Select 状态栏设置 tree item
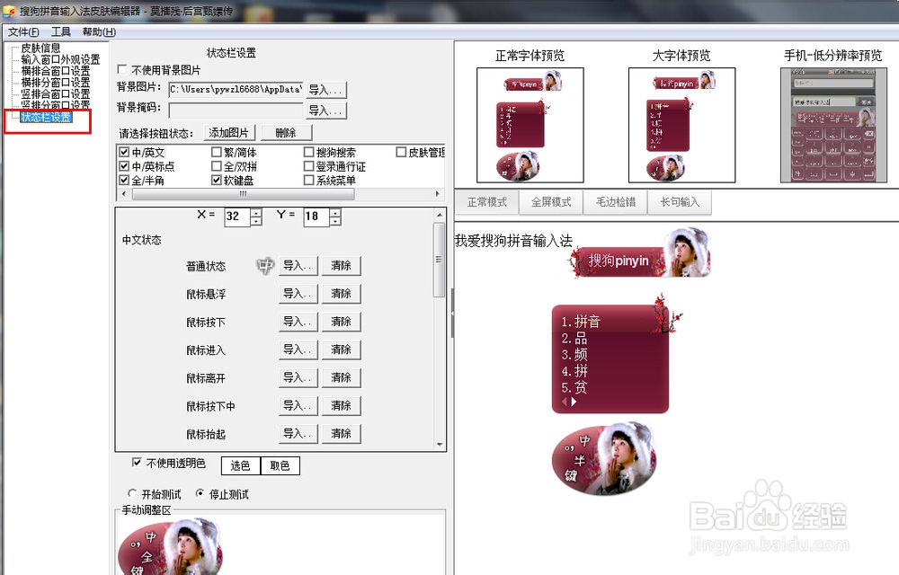 [x=46, y=117]
